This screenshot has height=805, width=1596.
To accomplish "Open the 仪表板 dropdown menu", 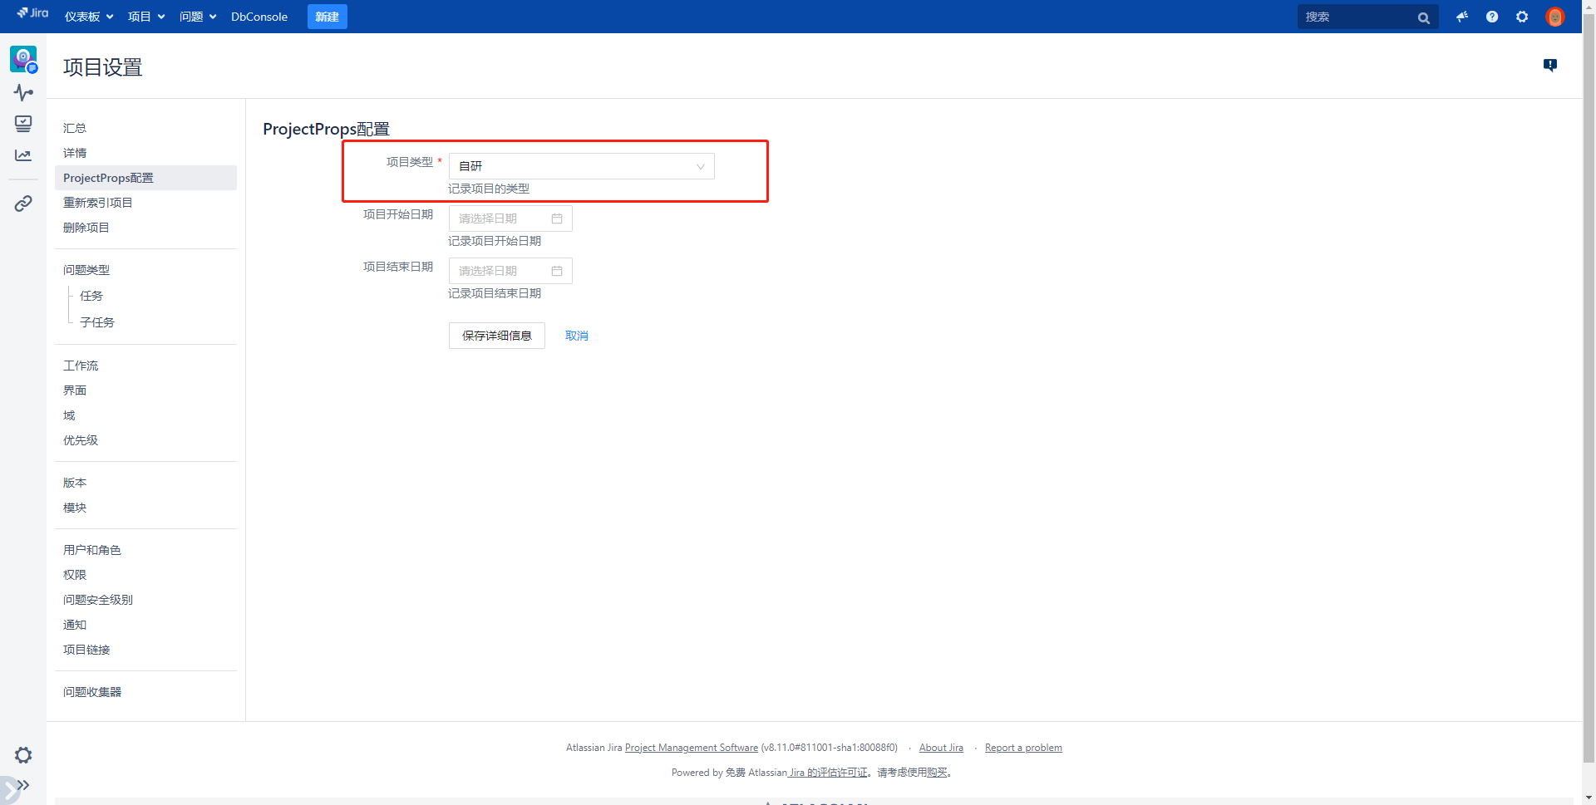I will tap(89, 17).
